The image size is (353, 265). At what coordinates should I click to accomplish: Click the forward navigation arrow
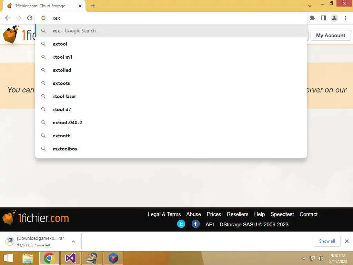coord(19,18)
